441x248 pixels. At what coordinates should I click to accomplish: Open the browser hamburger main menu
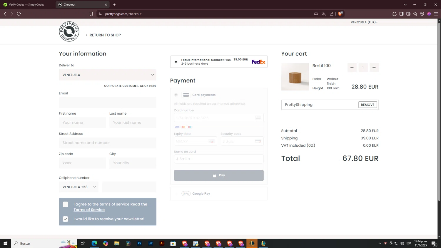point(436,14)
